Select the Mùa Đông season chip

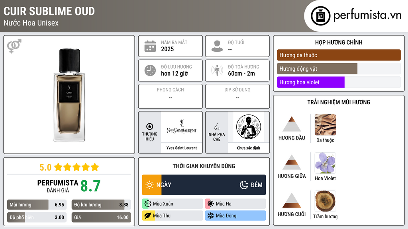point(235,215)
